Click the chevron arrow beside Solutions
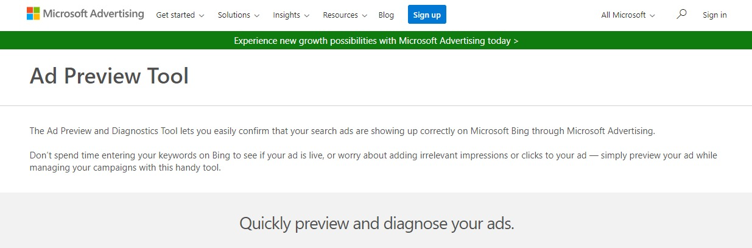 pyautogui.click(x=257, y=15)
